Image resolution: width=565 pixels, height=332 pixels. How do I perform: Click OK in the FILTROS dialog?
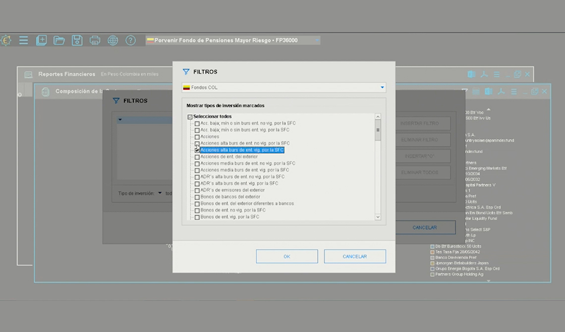pos(287,256)
